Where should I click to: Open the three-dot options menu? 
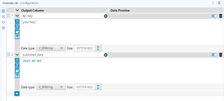click(x=213, y=3)
